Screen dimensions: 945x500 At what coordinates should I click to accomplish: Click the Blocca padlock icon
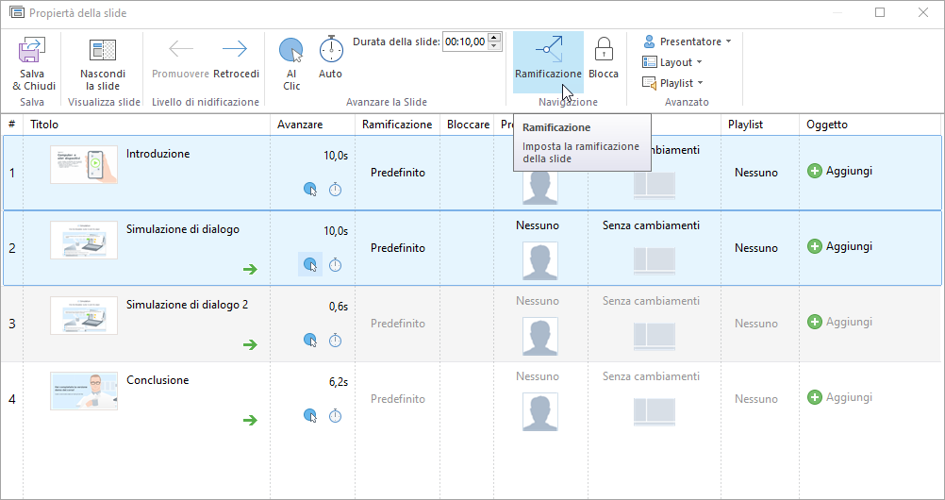604,50
